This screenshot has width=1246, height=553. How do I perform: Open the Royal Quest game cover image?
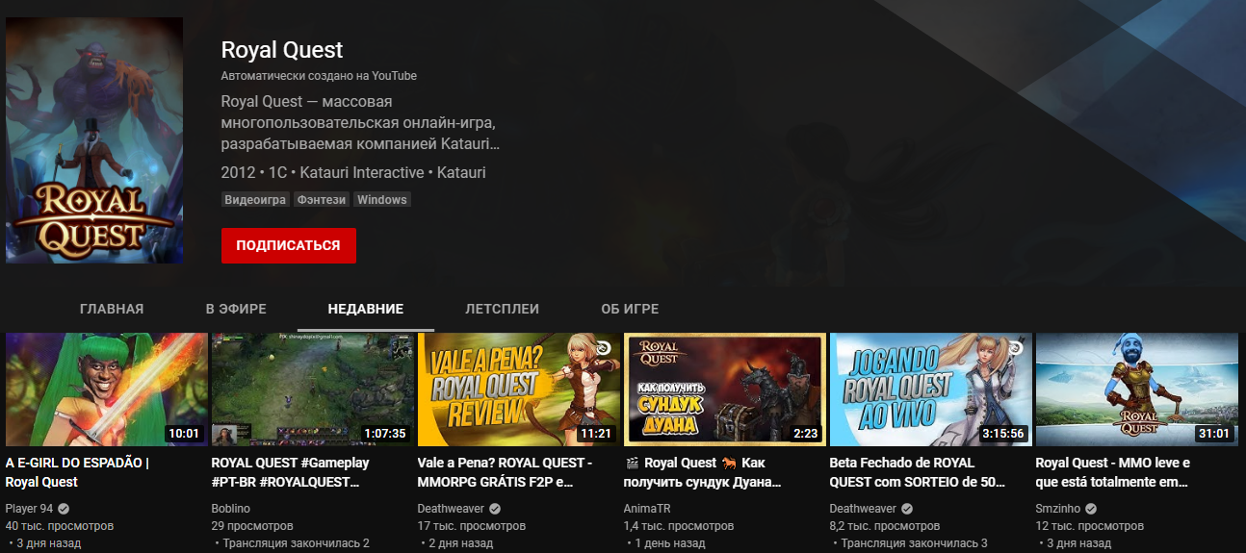coord(94,139)
